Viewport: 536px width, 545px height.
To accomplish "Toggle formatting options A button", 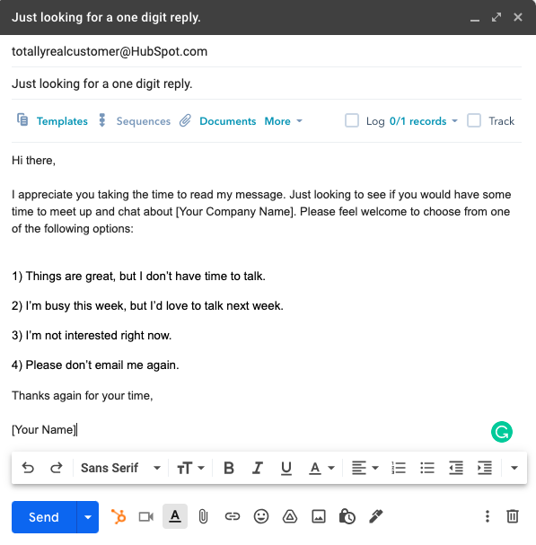I will (175, 516).
